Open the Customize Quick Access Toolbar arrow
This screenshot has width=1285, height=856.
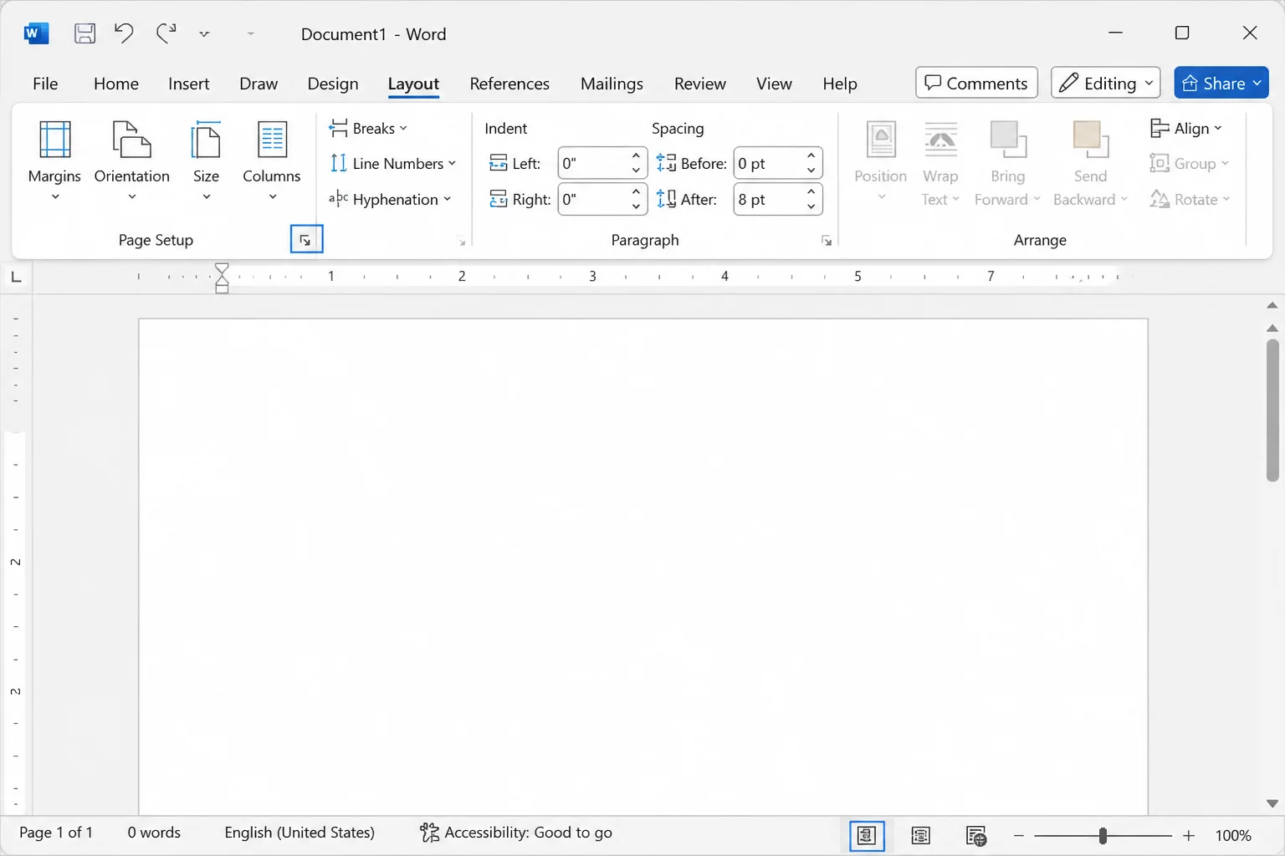tap(204, 34)
